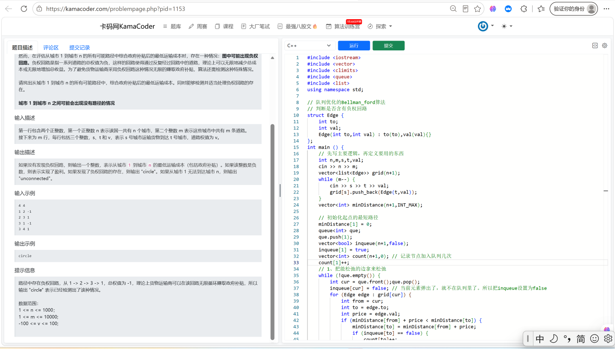Click the 输入示例 heading
This screenshot has width=615, height=349.
coord(25,194)
